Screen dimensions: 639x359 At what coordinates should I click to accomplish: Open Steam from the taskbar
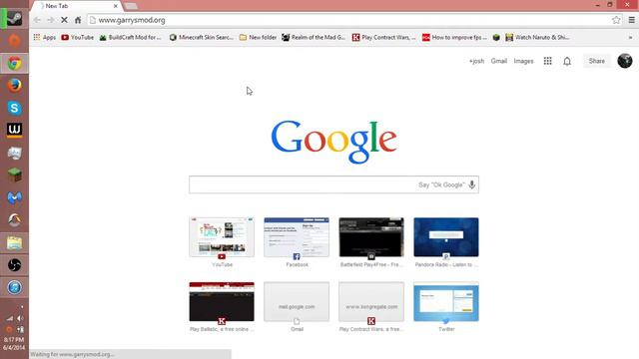(x=14, y=18)
